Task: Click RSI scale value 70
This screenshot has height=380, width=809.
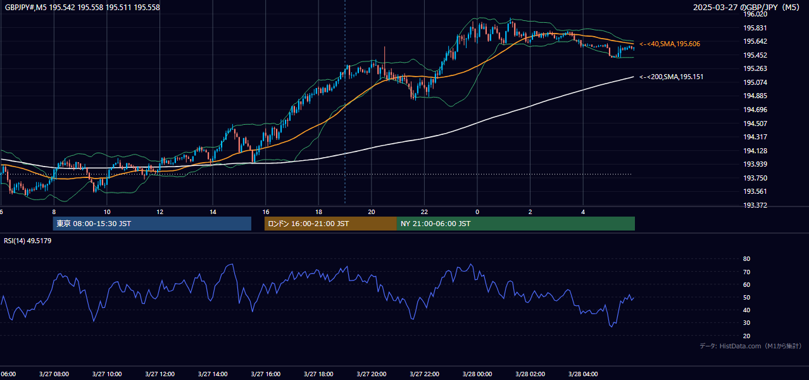Action: click(746, 272)
